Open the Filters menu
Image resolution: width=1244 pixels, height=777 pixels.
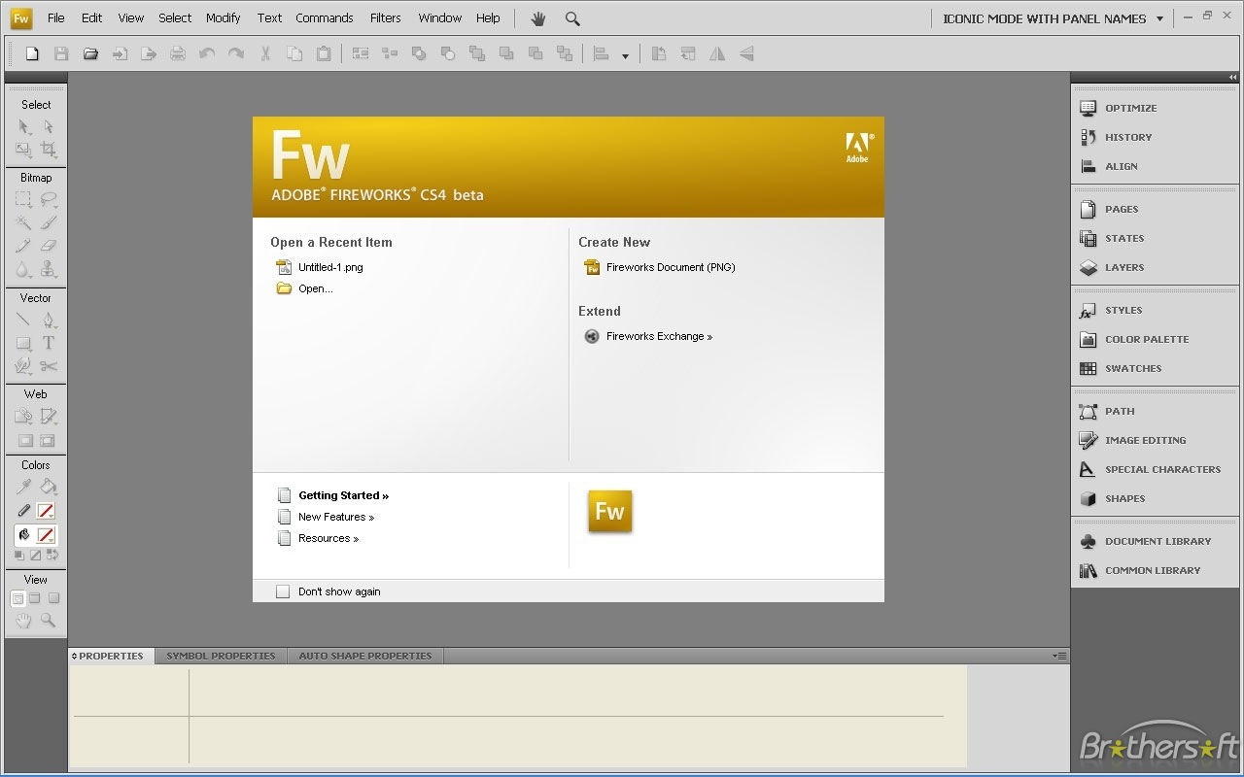pos(386,17)
